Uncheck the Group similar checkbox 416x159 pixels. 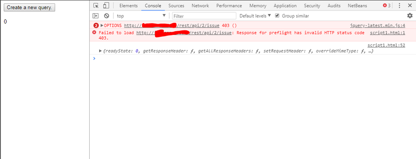pos(277,16)
